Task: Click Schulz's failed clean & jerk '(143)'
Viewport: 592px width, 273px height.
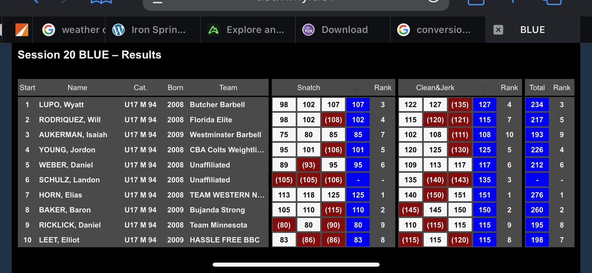Action: (x=459, y=180)
